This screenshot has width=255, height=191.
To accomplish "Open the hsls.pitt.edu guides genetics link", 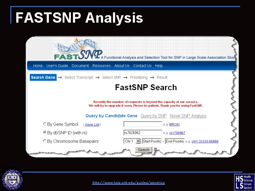I will pyautogui.click(x=129, y=183).
